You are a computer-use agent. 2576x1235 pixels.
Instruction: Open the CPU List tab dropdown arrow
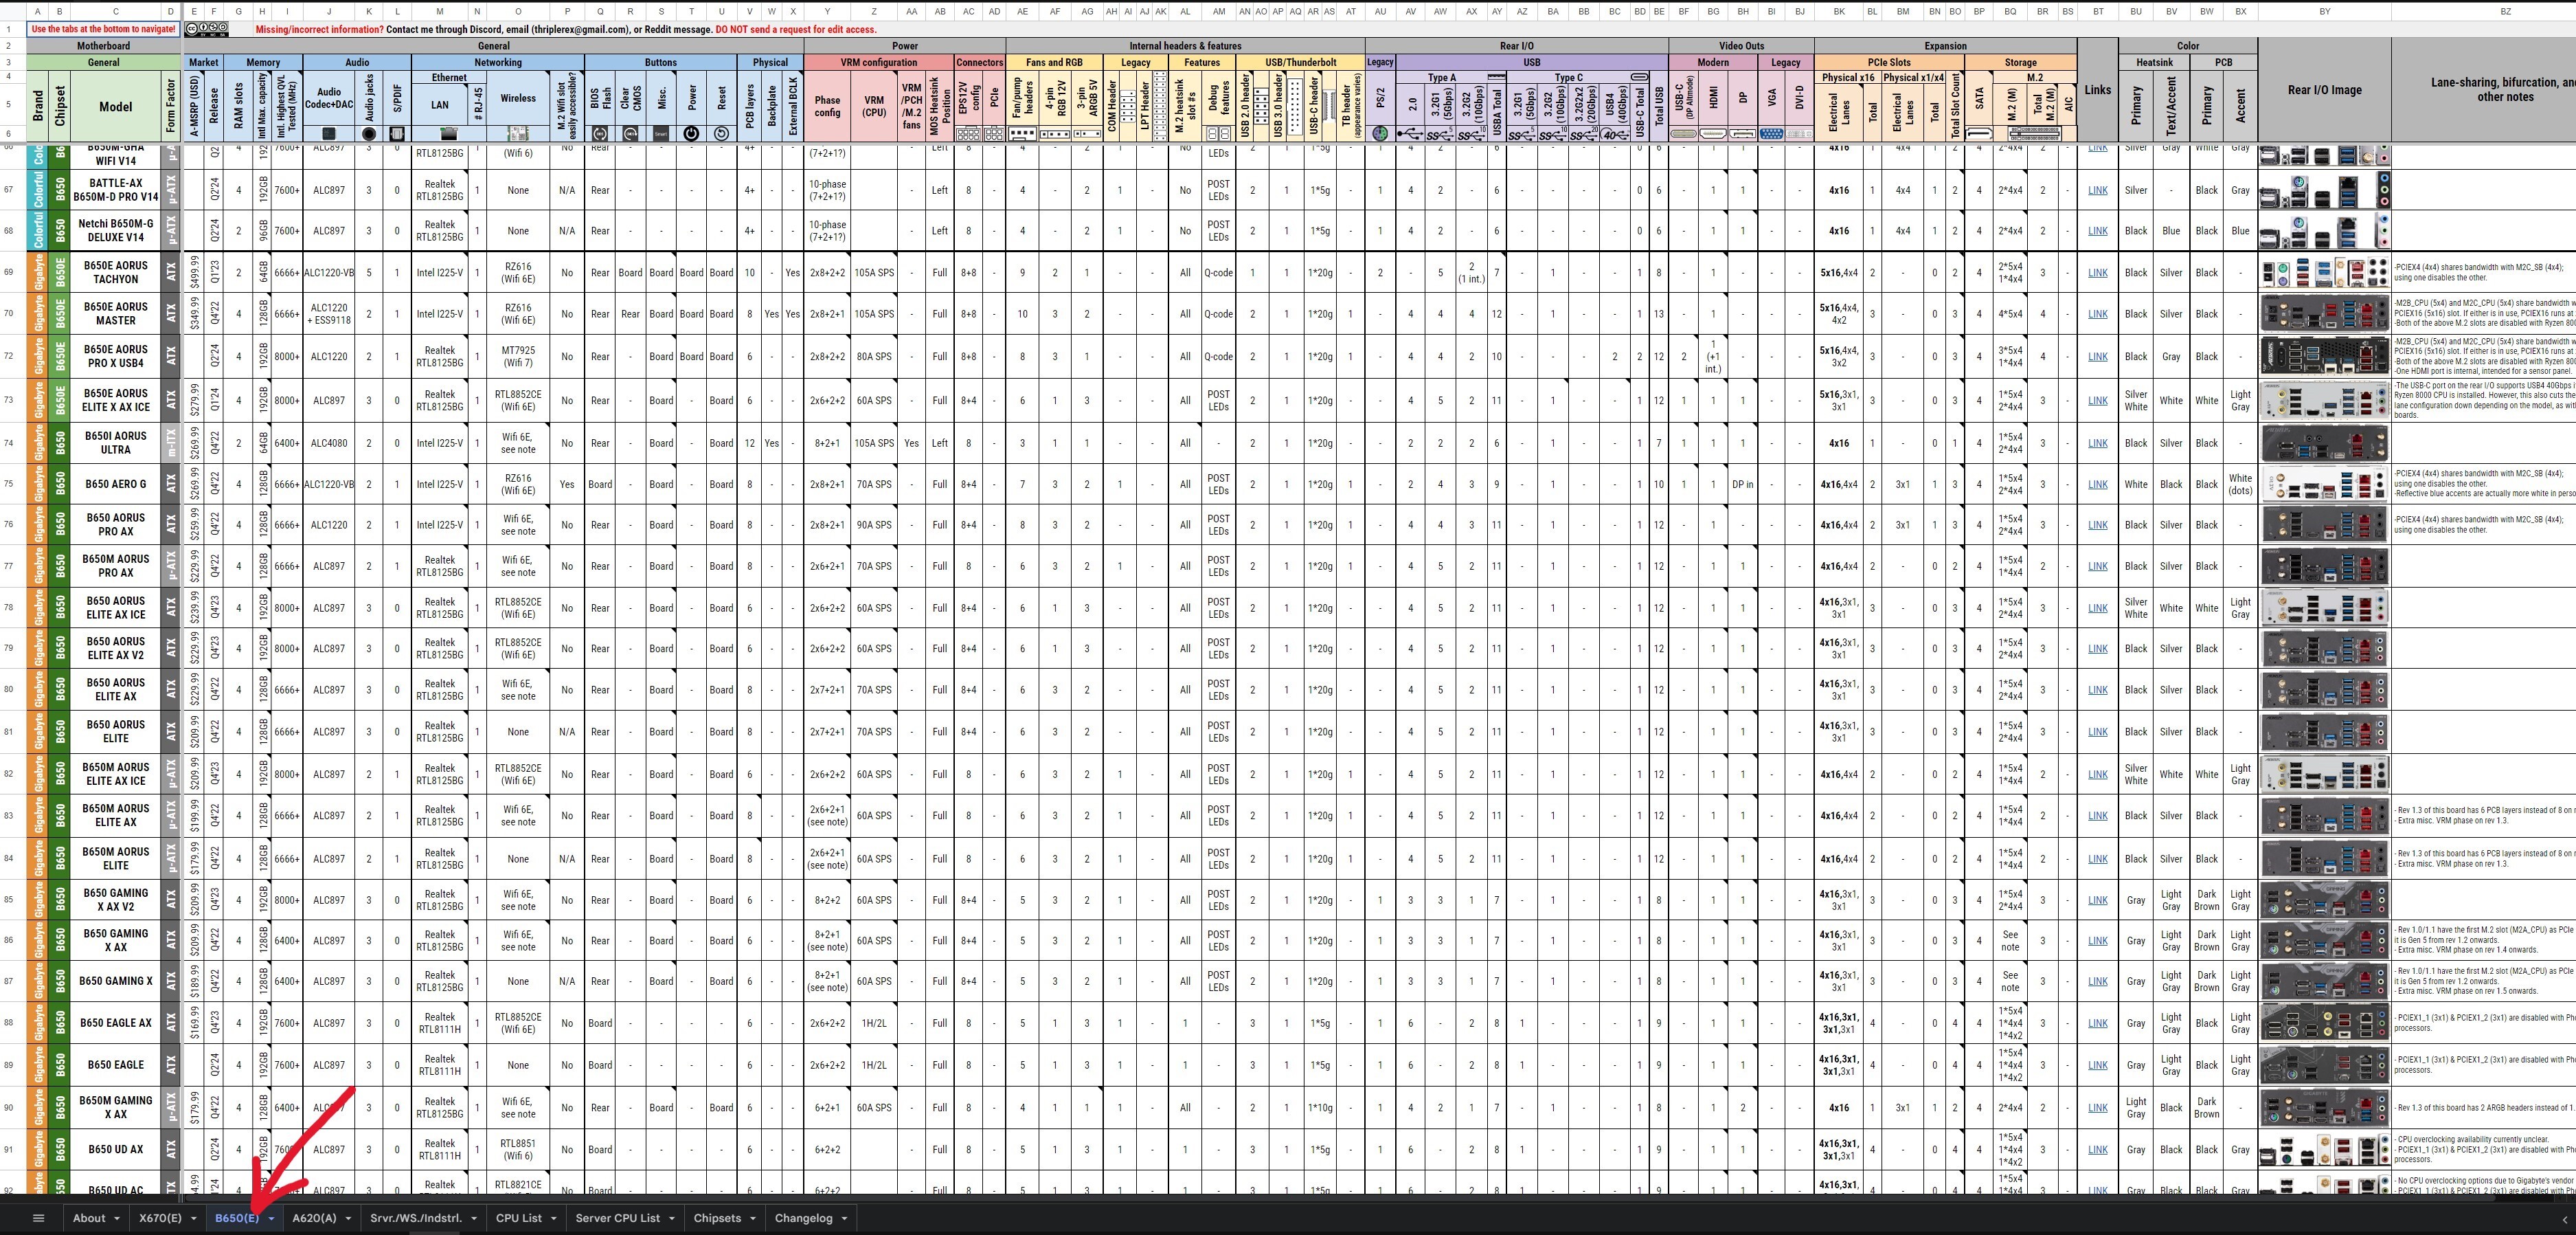553,1219
